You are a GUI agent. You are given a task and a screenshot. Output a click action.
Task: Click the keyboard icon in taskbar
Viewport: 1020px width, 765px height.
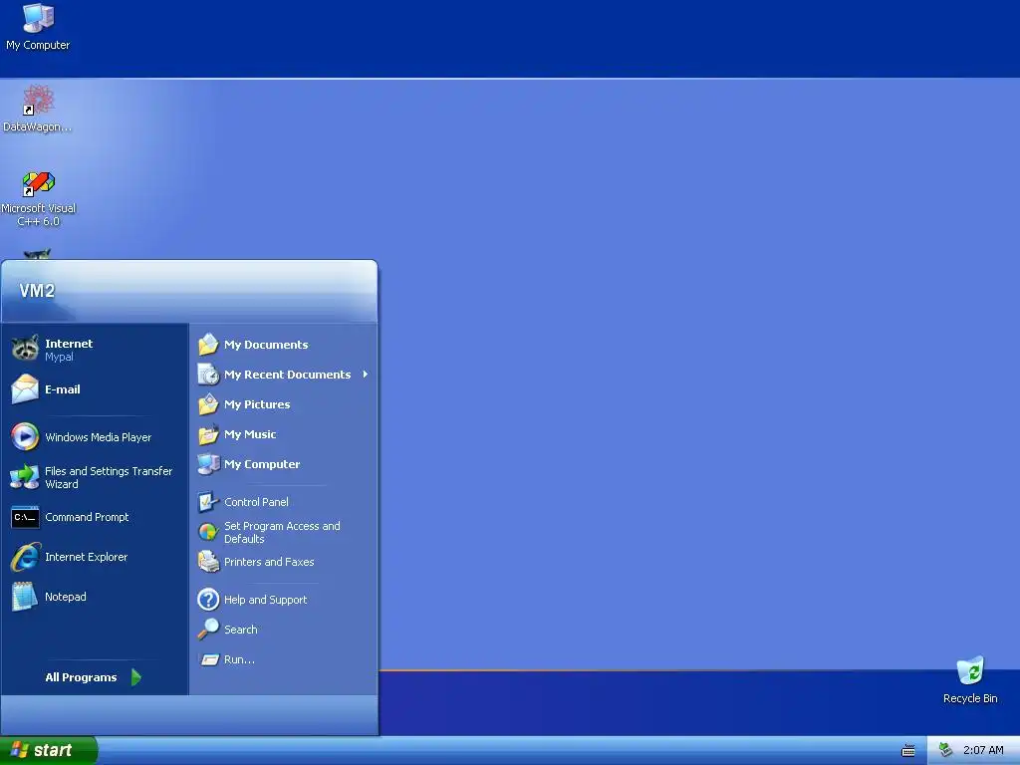click(908, 751)
